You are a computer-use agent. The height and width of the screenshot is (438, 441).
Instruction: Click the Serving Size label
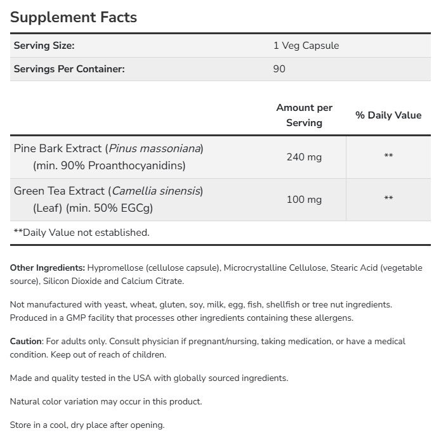click(44, 46)
